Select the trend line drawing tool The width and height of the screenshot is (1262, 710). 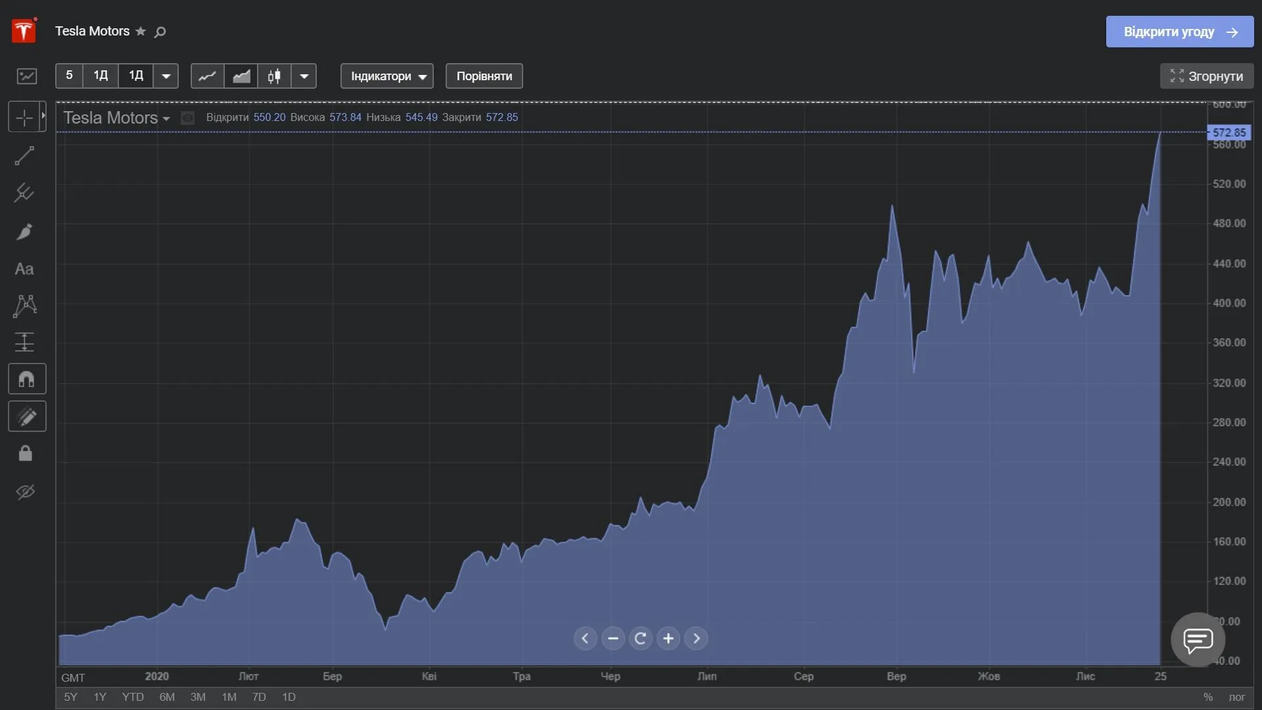[24, 156]
